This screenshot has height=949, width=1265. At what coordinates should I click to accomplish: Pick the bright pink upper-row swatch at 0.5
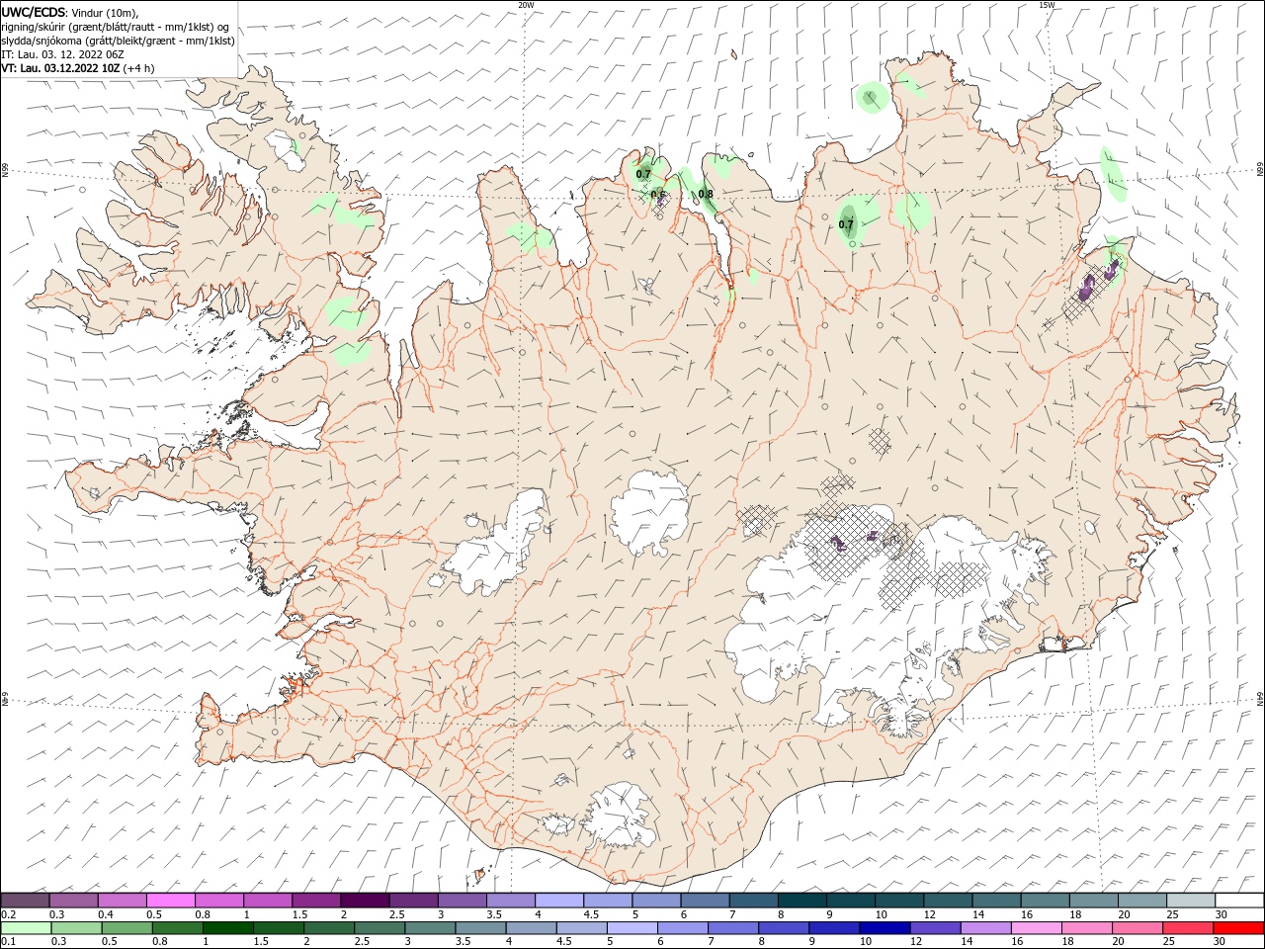click(x=170, y=901)
